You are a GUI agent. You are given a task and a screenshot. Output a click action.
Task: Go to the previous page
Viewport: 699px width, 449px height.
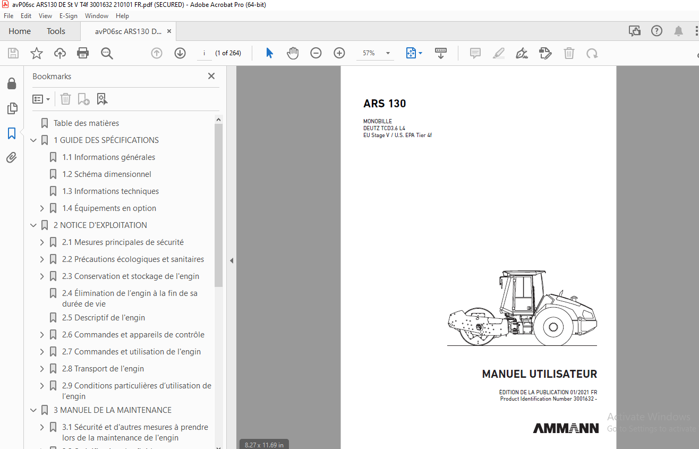[157, 53]
